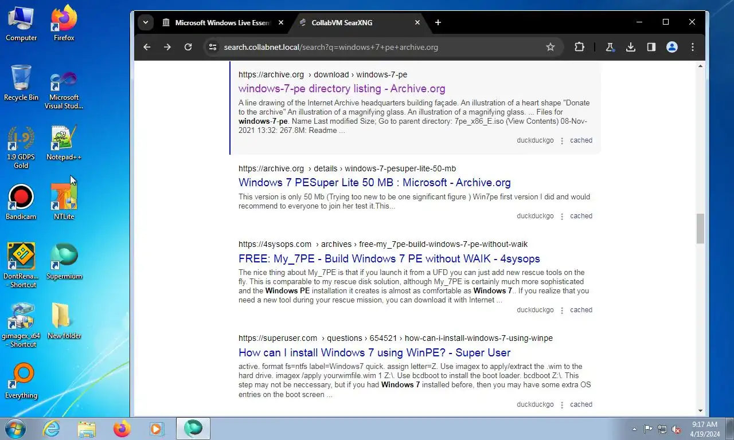The height and width of the screenshot is (440, 734).
Task: Open the network tray icon
Action: pyautogui.click(x=662, y=429)
